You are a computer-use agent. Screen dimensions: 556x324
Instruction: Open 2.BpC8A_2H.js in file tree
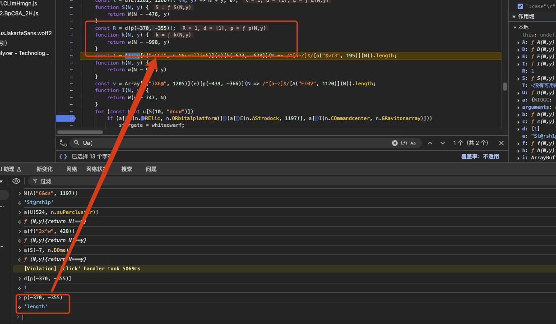tap(19, 14)
